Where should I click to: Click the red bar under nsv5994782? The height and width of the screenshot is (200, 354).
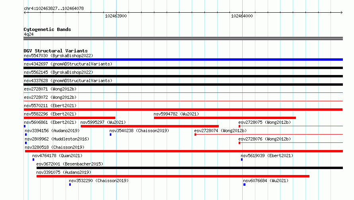225,118
